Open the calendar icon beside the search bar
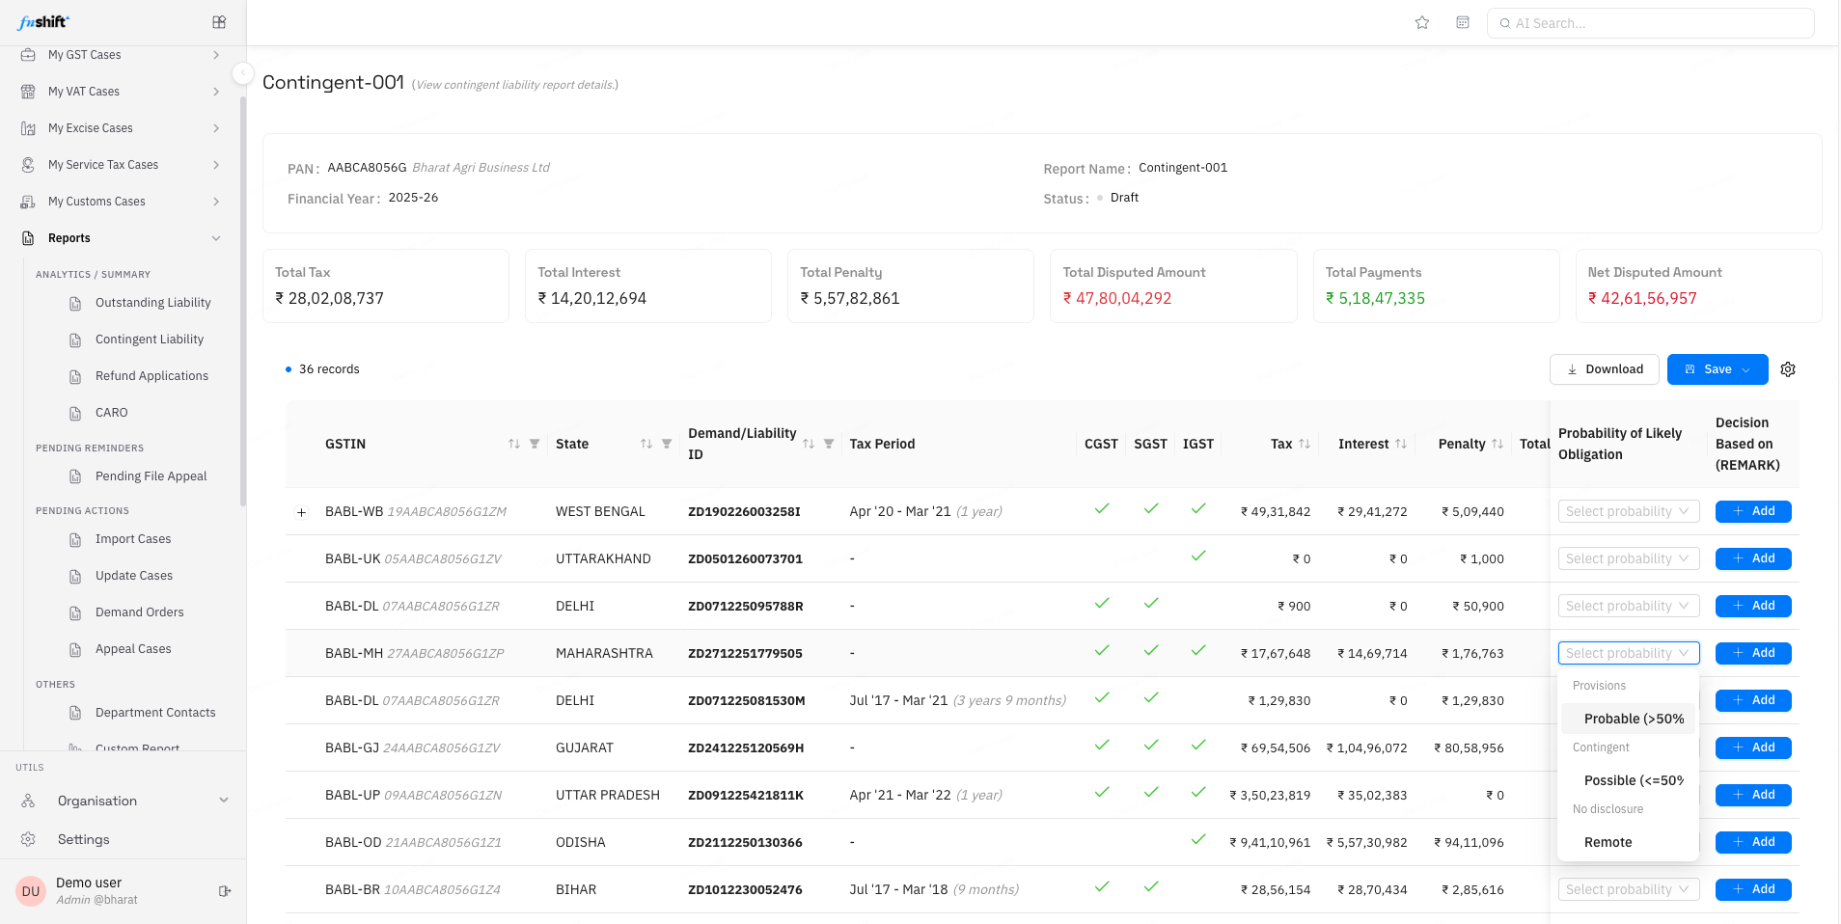 point(1463,23)
